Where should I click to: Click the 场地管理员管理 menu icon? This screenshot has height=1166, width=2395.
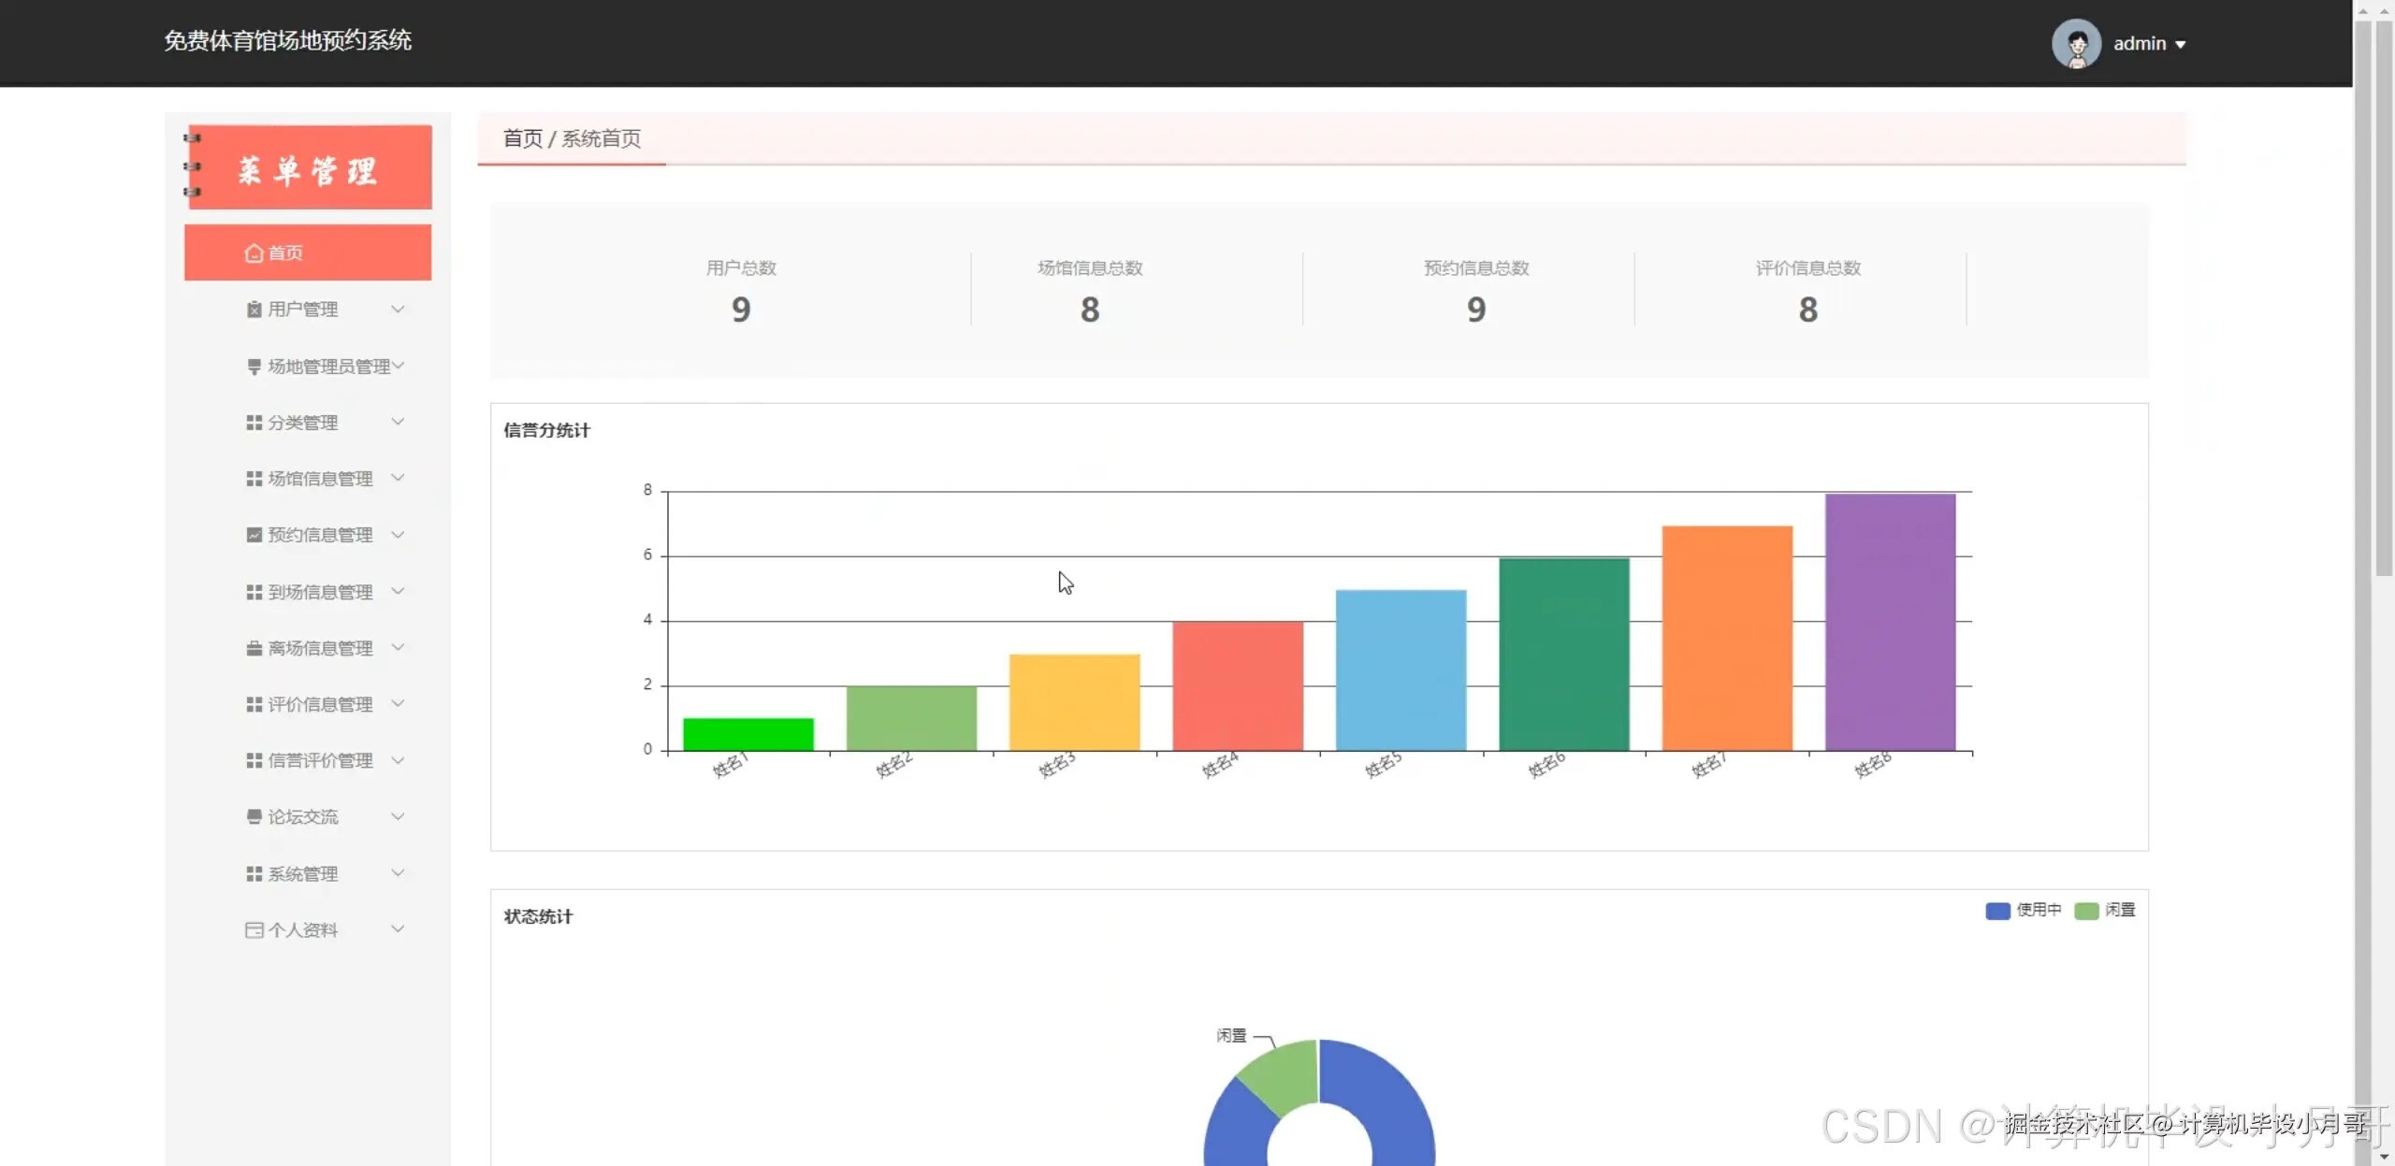click(x=254, y=367)
